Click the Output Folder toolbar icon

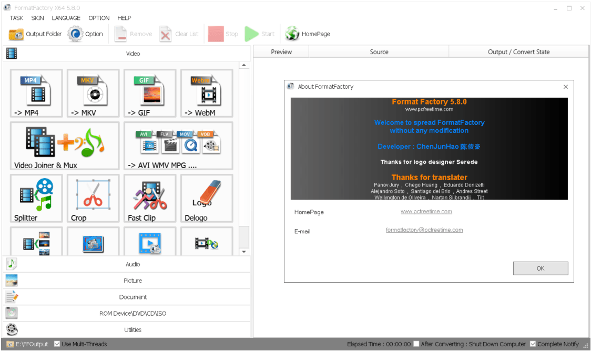click(x=16, y=34)
